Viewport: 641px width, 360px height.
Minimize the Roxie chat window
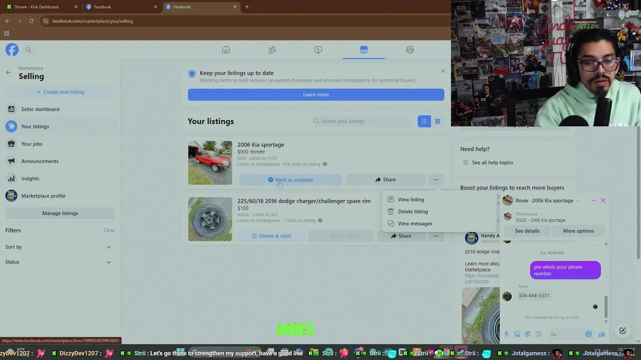click(x=594, y=200)
